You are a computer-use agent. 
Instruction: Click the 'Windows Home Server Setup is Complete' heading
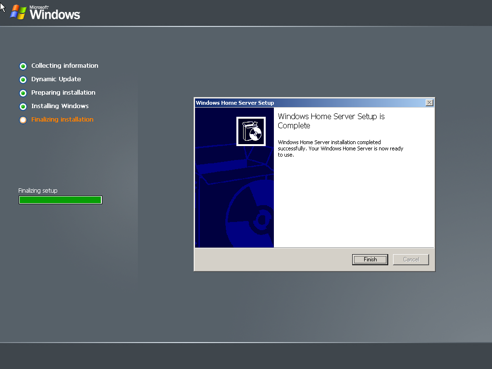tap(331, 121)
